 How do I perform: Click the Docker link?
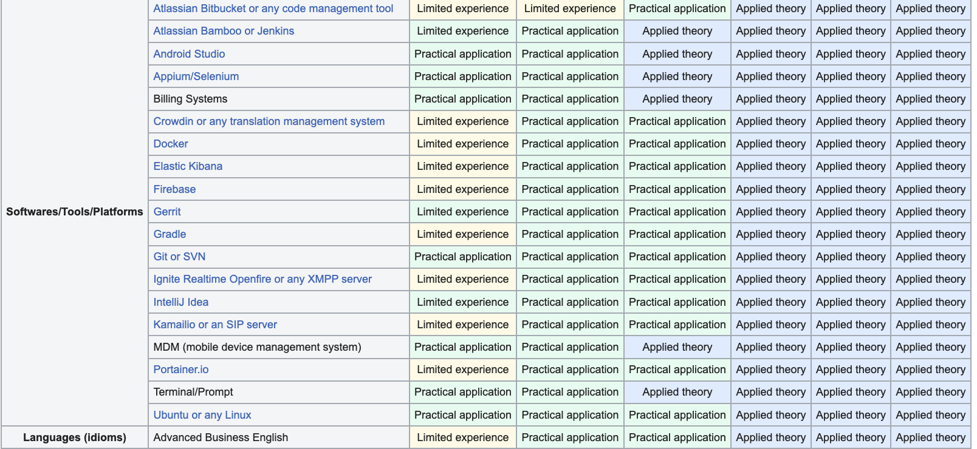(170, 144)
